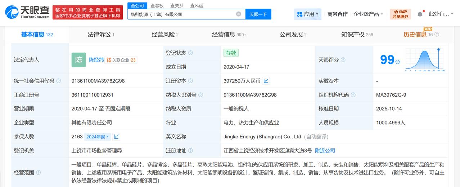Open the trend chart icon after 397250万人民币
460x187 pixels.
pos(266,81)
